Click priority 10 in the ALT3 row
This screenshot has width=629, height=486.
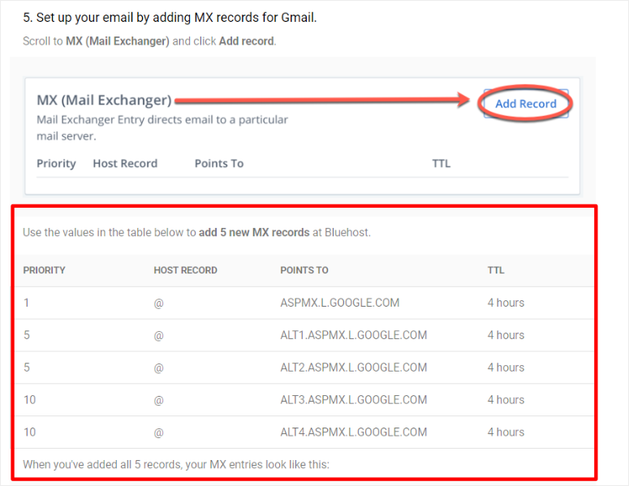click(x=30, y=400)
